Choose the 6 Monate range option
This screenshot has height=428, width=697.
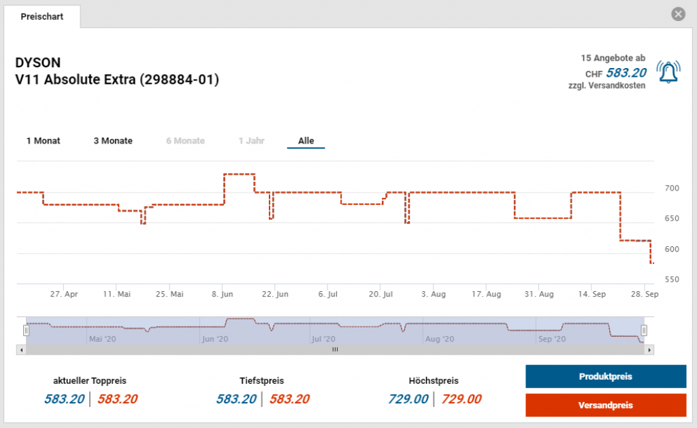(x=185, y=141)
